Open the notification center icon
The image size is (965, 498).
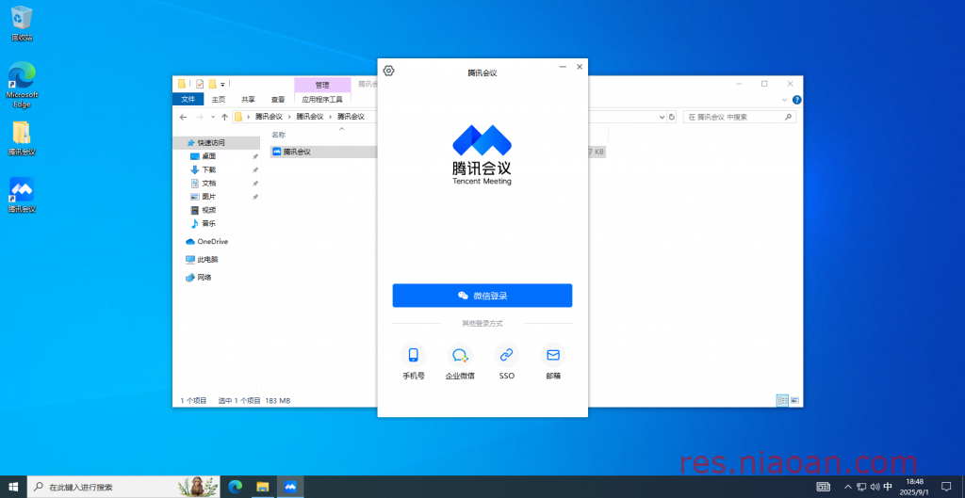click(946, 487)
